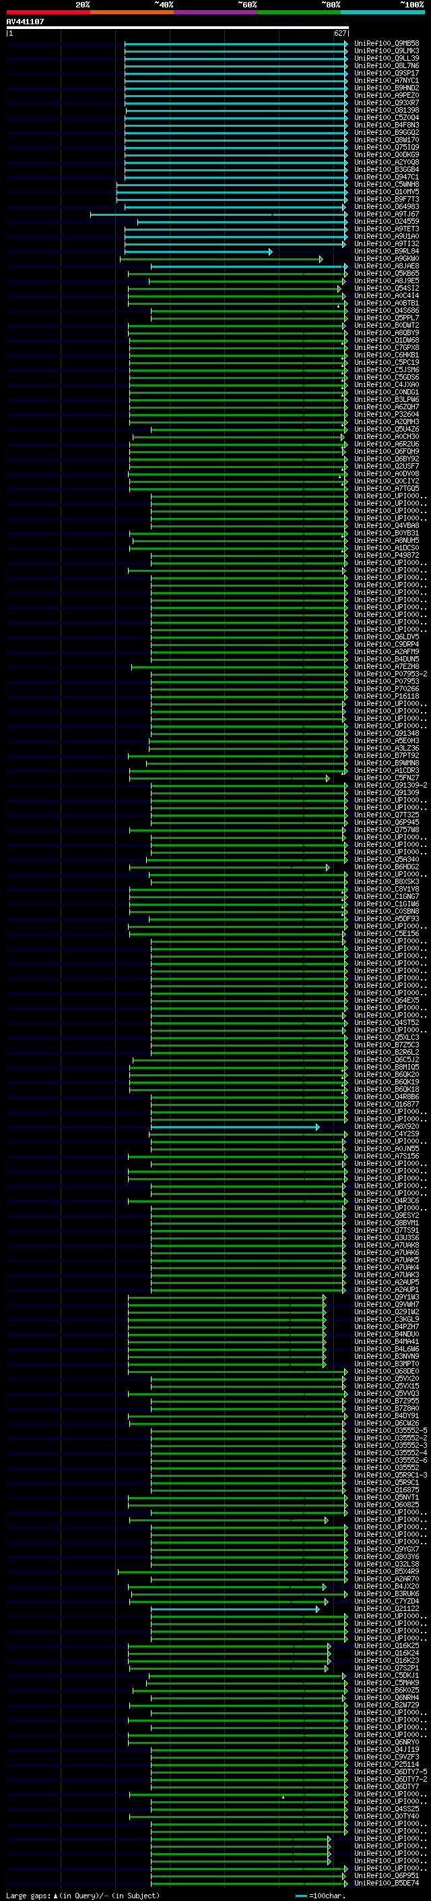Select hit label UniRef100_P49872
431x1901 pixels.
(386, 556)
